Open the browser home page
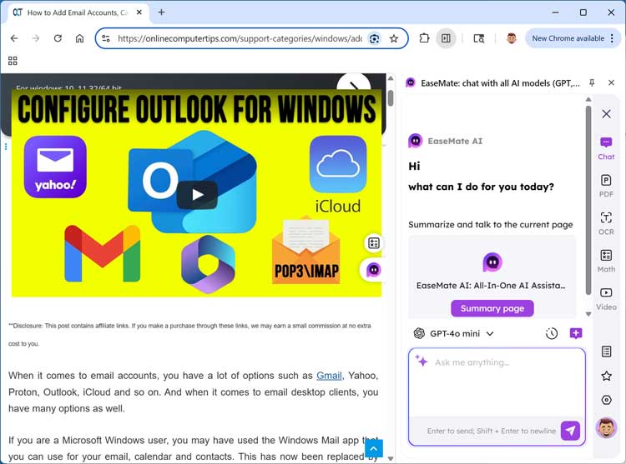626x464 pixels. 80,38
